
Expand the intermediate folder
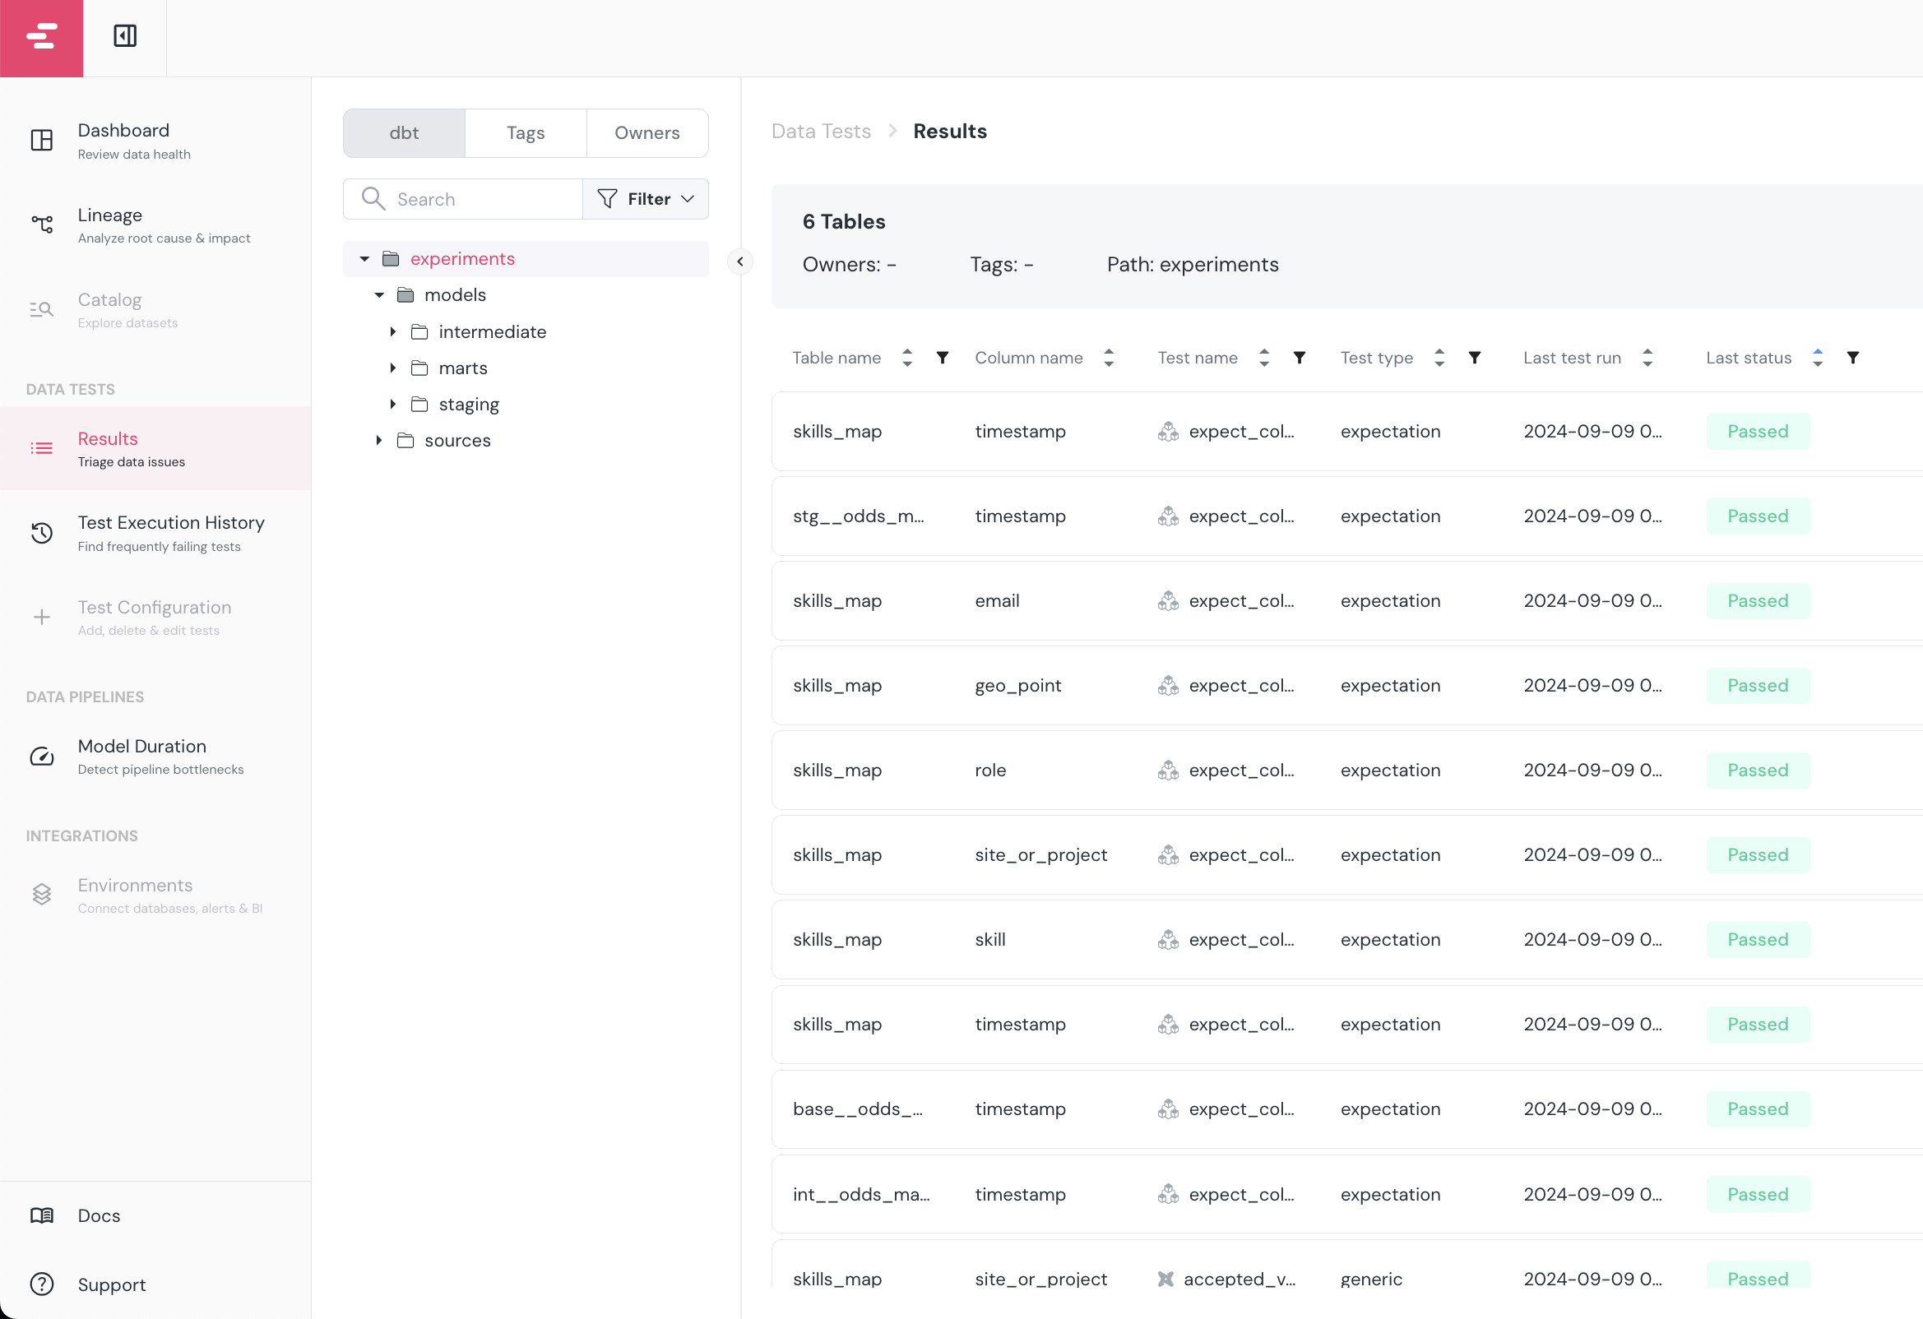(x=393, y=332)
